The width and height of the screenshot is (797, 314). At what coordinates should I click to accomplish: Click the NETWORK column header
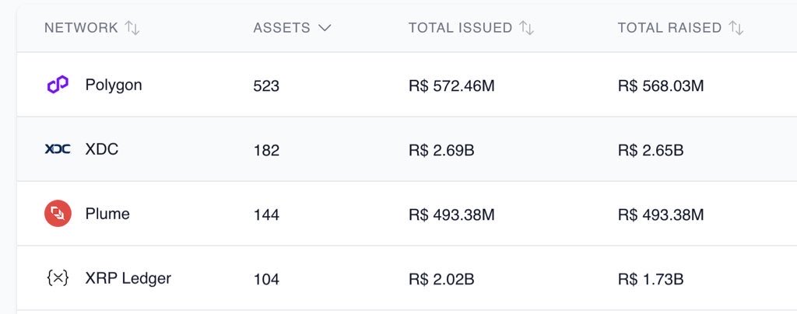pyautogui.click(x=81, y=28)
